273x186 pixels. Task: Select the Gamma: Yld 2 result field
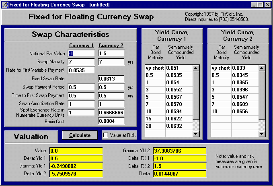(180, 151)
